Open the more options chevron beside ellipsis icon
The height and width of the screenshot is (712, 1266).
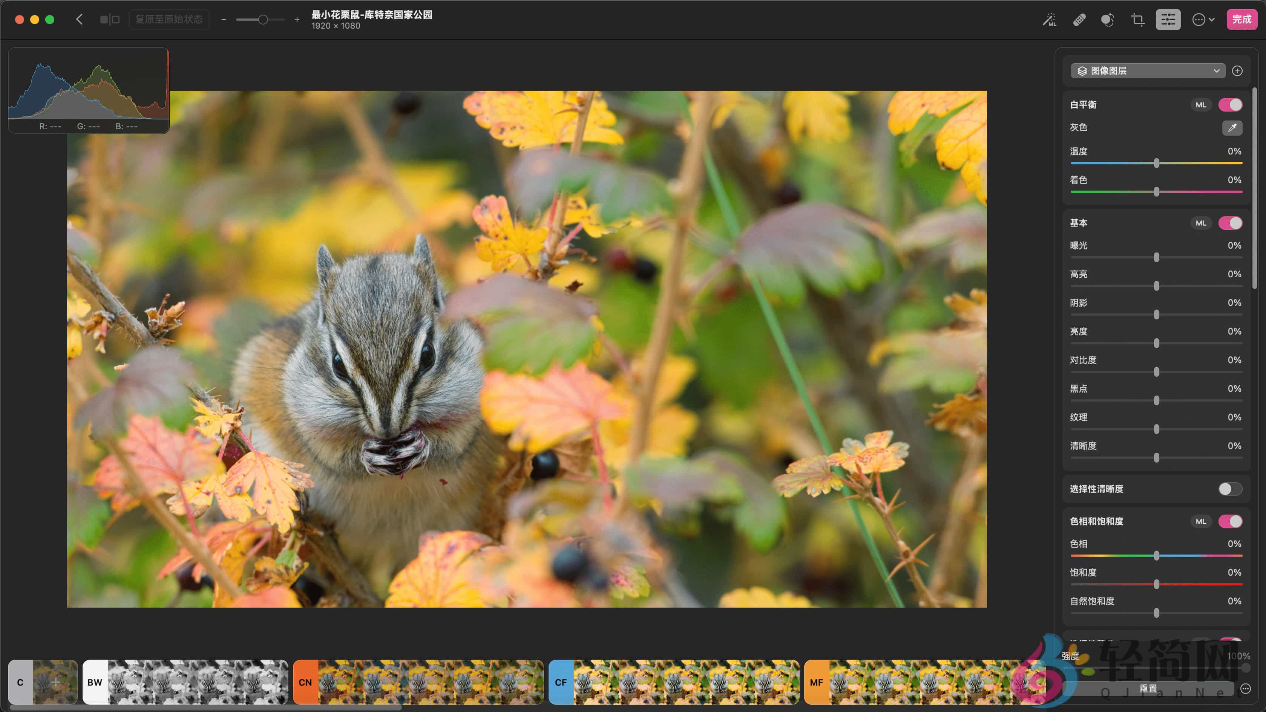[x=1212, y=20]
